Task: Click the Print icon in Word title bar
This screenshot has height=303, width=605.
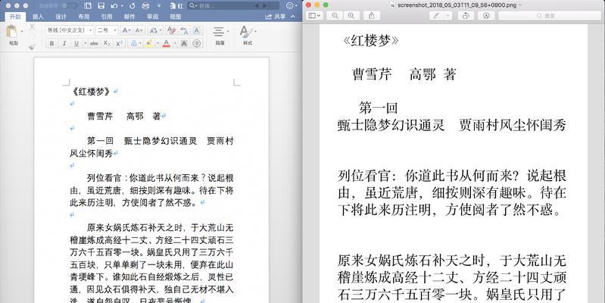Action: [x=145, y=6]
